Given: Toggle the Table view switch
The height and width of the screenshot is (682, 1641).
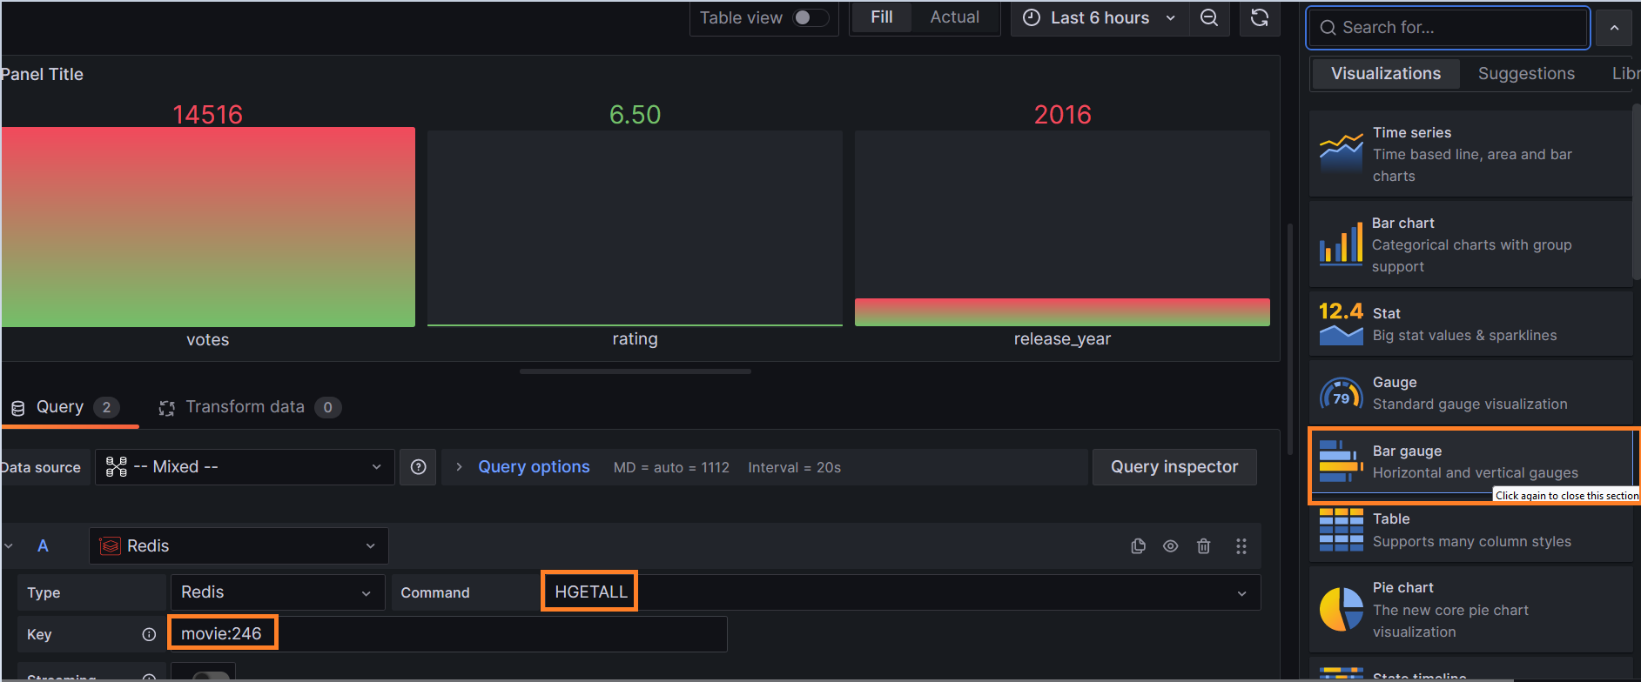Looking at the screenshot, I should point(810,18).
